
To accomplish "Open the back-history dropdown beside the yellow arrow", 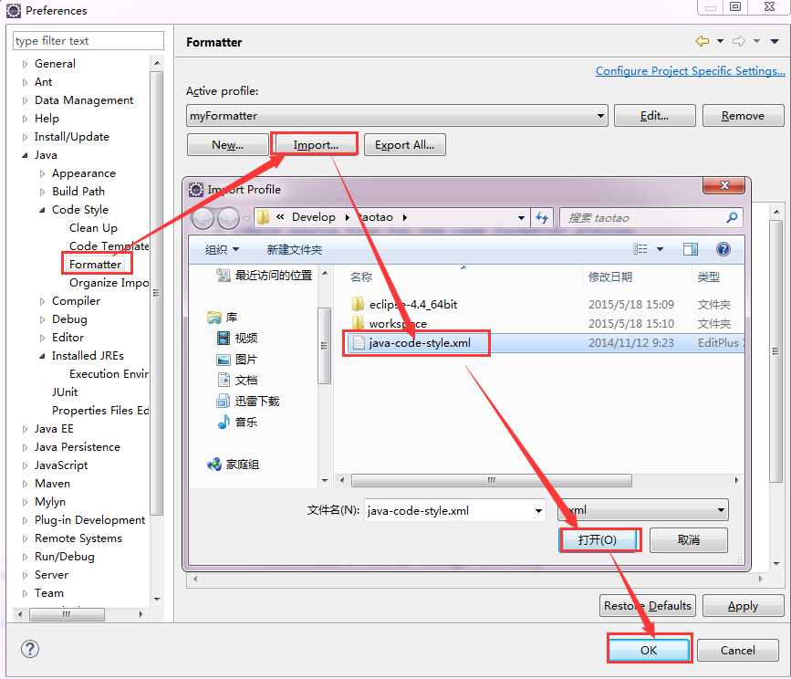I will click(720, 41).
